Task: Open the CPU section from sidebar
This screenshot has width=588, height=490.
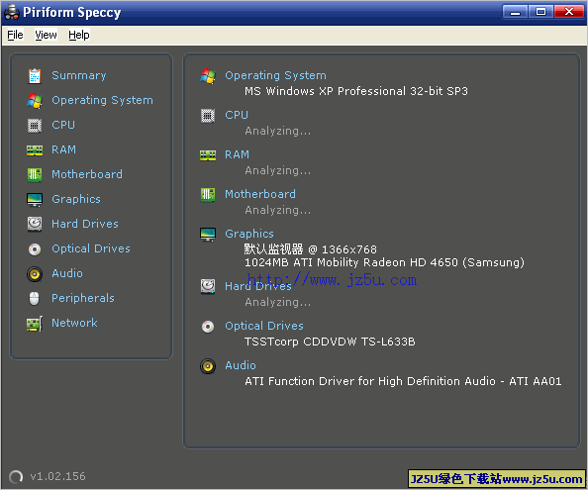Action: coord(63,125)
